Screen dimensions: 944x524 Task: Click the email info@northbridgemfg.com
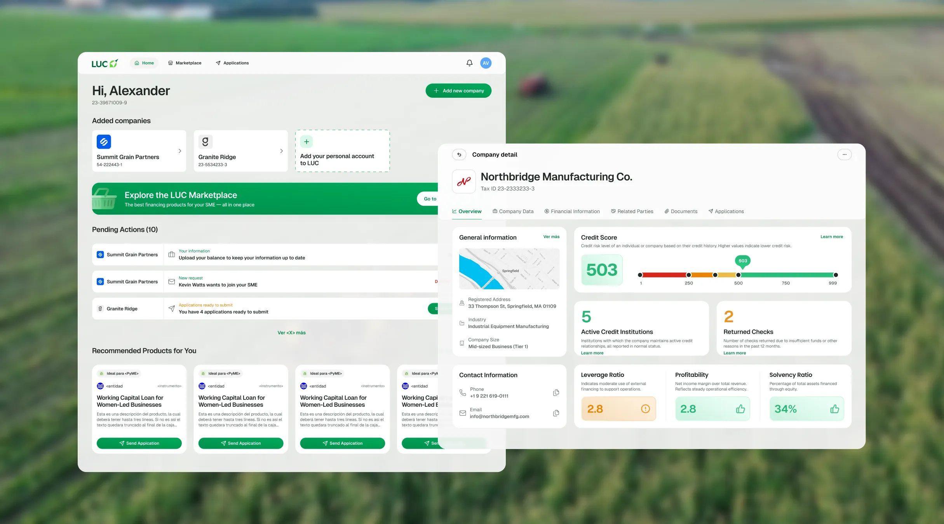tap(499, 416)
